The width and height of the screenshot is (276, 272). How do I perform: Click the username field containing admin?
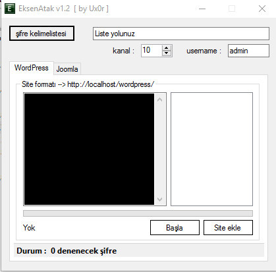248,51
